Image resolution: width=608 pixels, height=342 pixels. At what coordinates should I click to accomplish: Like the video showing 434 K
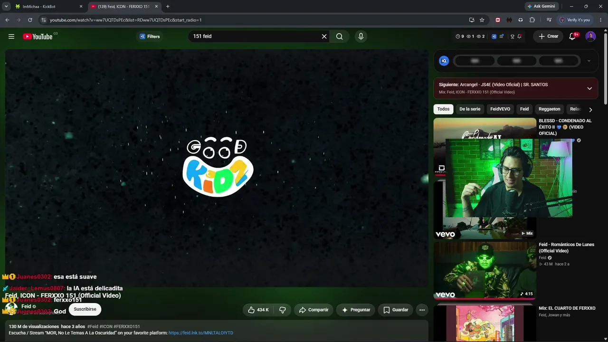258,310
